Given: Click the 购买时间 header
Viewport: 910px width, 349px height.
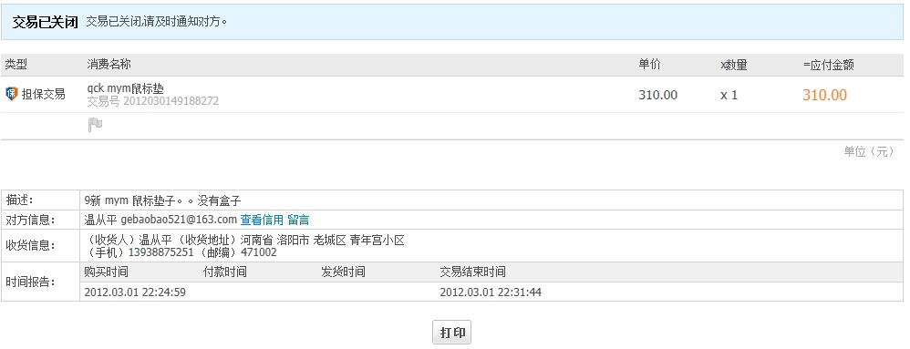Looking at the screenshot, I should pyautogui.click(x=106, y=272).
